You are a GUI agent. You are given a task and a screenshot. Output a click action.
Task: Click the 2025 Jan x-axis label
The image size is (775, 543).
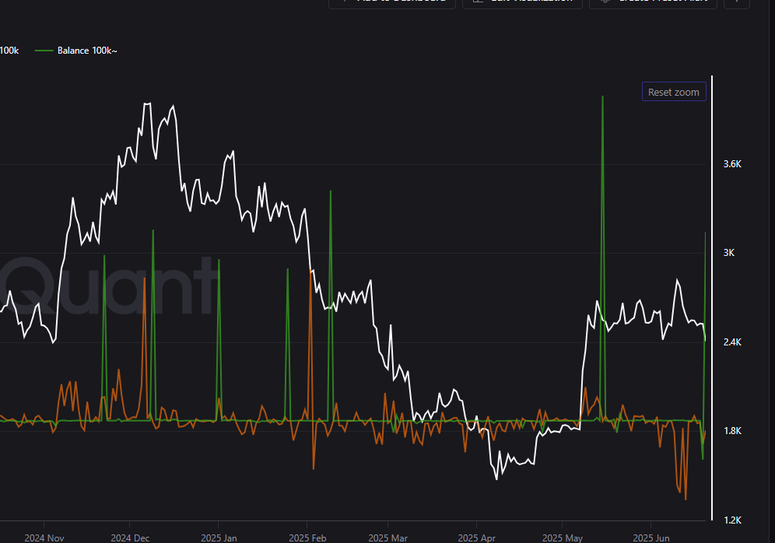pyautogui.click(x=219, y=538)
